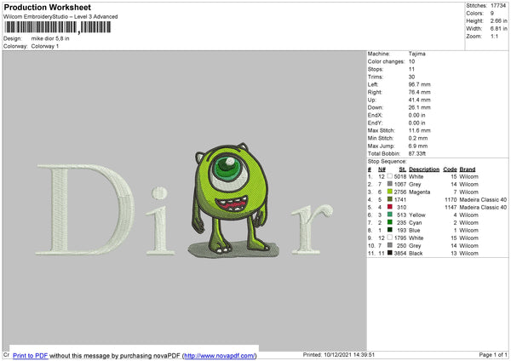Select the Brand column header
The height and width of the screenshot is (361, 511).
click(x=468, y=169)
